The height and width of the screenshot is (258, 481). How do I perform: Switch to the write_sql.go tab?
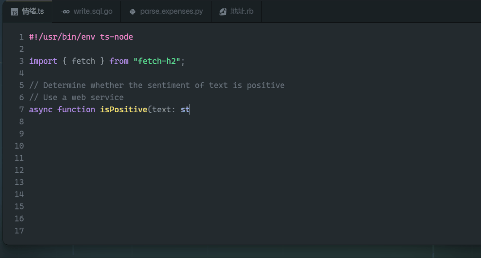pos(87,12)
